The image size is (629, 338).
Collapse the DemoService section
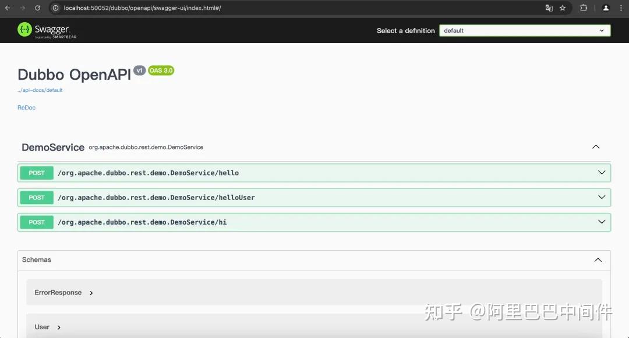pos(596,147)
